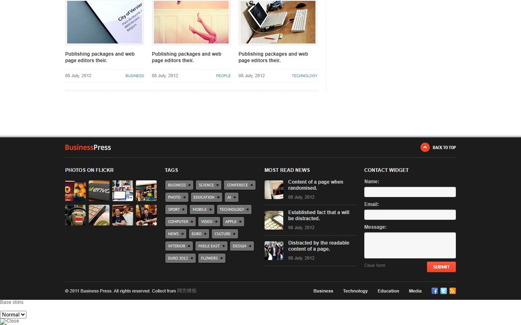Open the RSS feed icon

453,291
